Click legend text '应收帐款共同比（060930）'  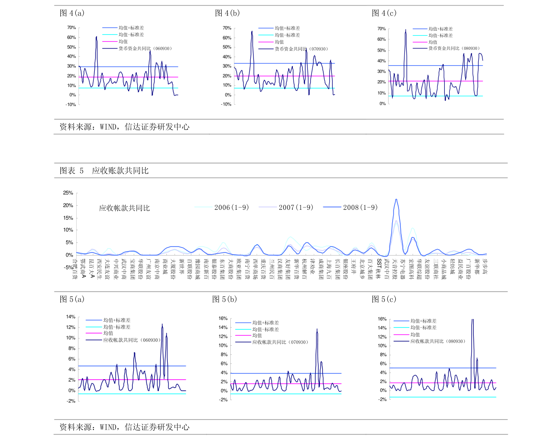pos(132,340)
